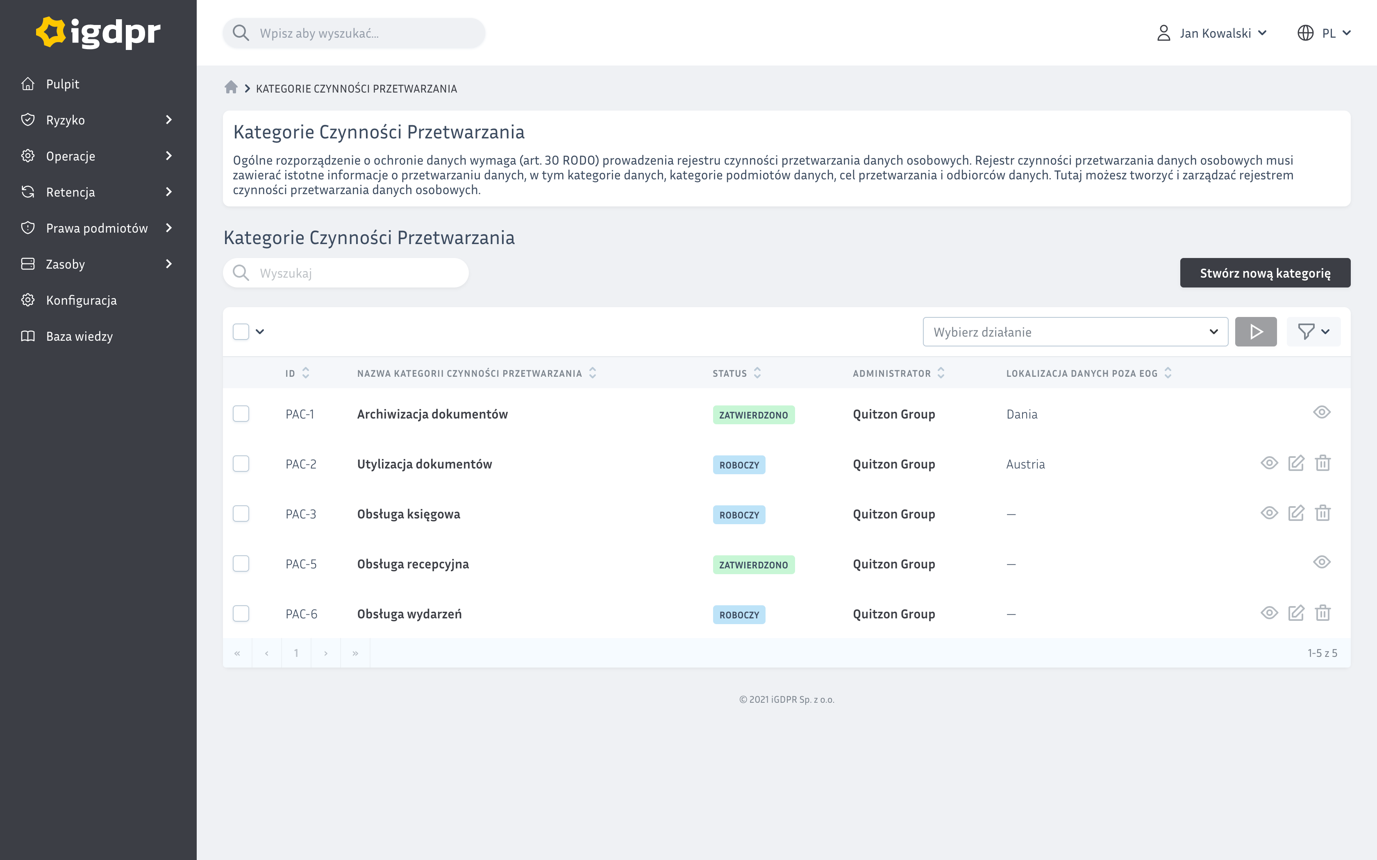View Archiwizacja dokumentów with eye icon

coord(1321,412)
